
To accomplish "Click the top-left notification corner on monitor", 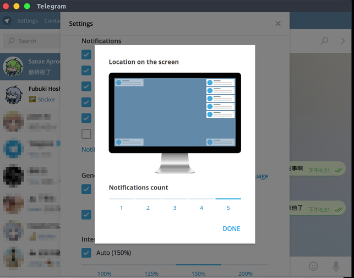I will (x=129, y=83).
